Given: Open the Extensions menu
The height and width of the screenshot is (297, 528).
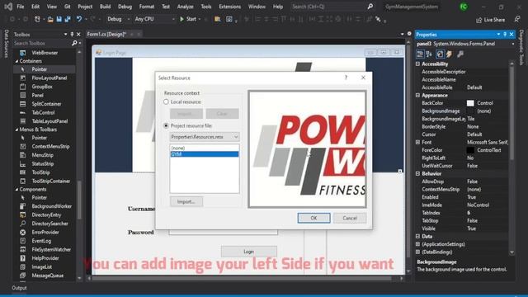Looking at the screenshot, I should (229, 7).
